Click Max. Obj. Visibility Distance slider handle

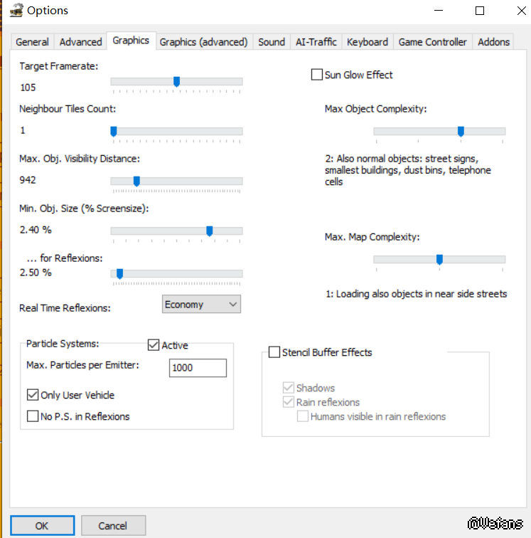[136, 181]
